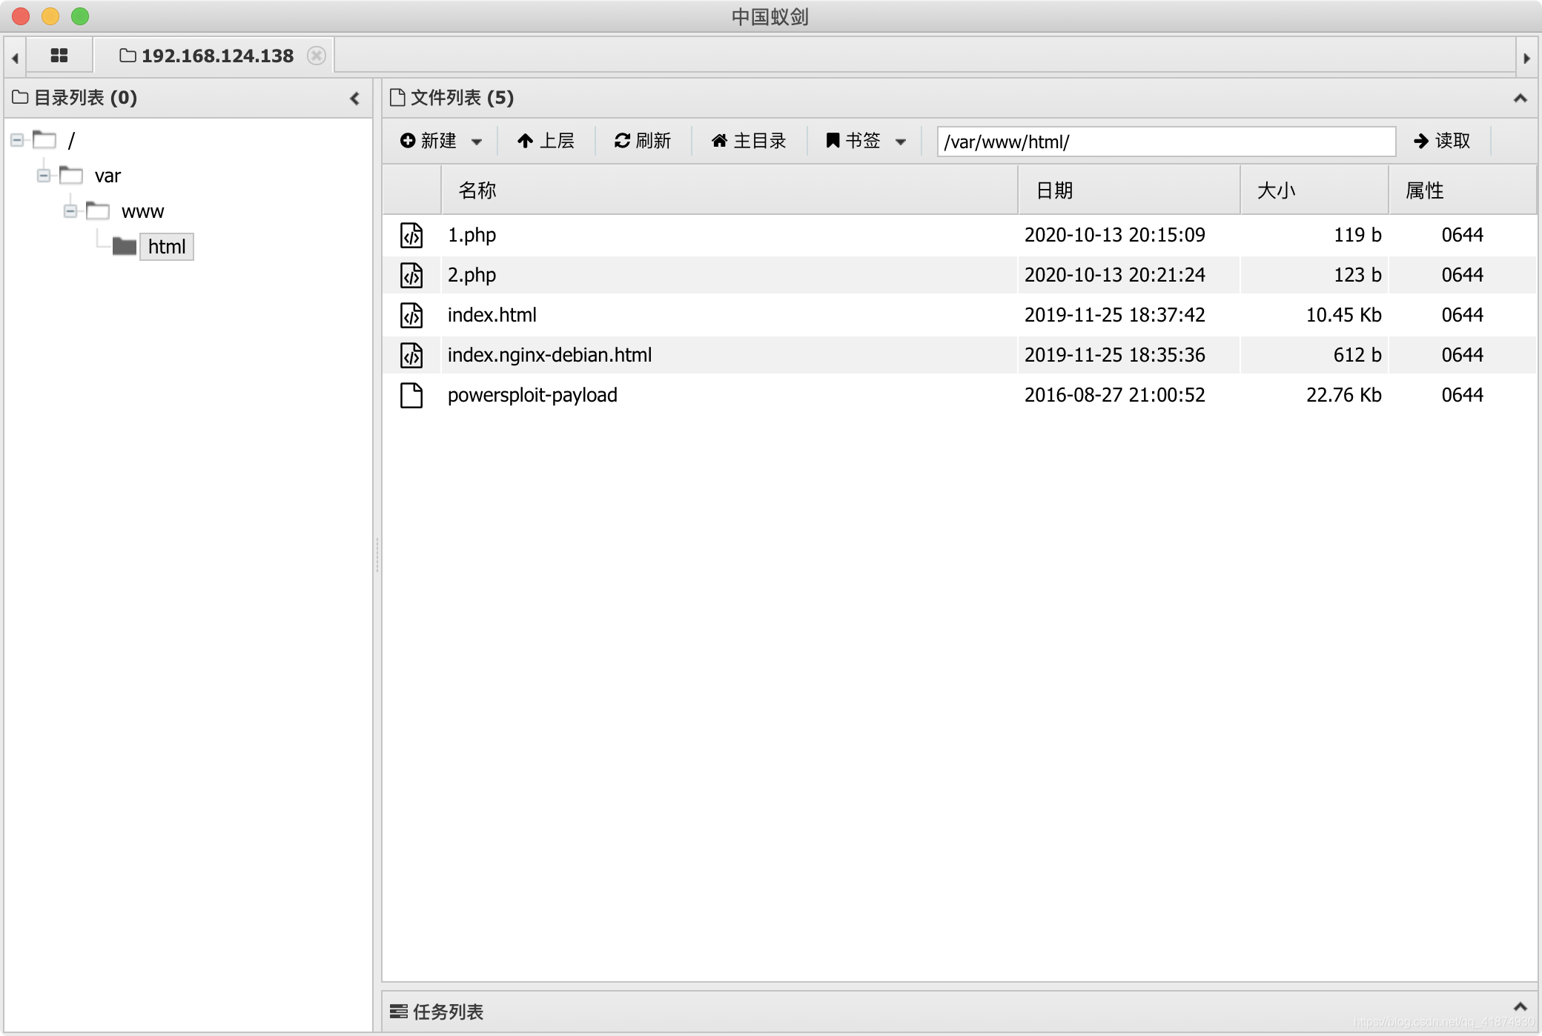Click date 2020-10-13 20:15:09
This screenshot has height=1036, width=1542.
[1115, 235]
